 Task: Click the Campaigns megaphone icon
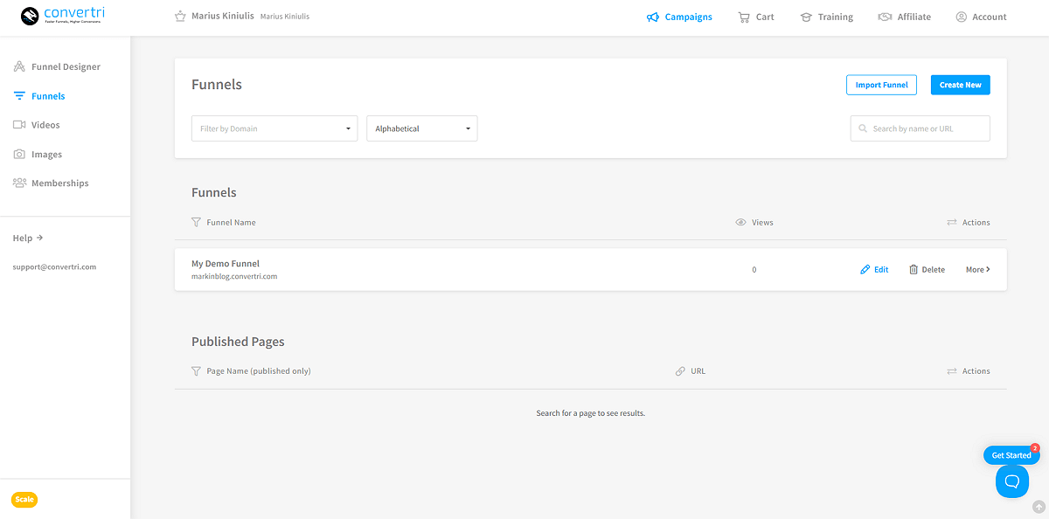click(653, 17)
